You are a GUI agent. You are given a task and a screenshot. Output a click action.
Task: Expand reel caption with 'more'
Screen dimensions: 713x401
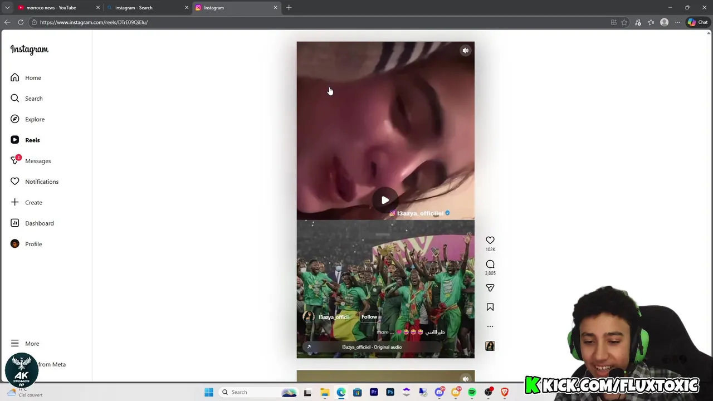point(382,332)
